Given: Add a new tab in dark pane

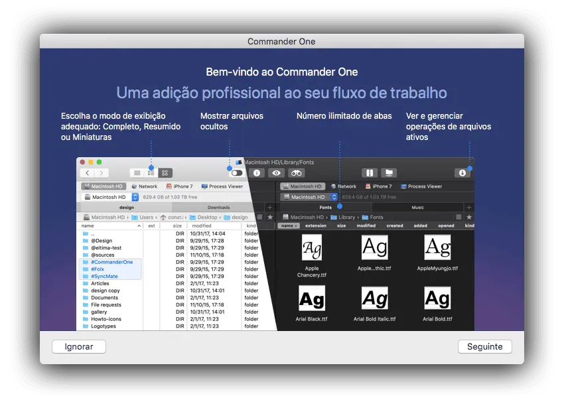Looking at the screenshot, I should 468,208.
